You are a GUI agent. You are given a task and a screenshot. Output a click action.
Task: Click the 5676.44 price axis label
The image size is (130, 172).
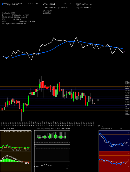click(127, 91)
